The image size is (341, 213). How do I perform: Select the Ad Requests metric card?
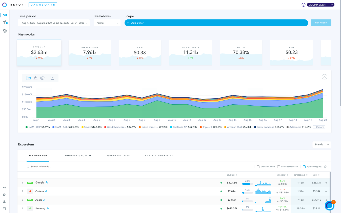pyautogui.click(x=190, y=53)
